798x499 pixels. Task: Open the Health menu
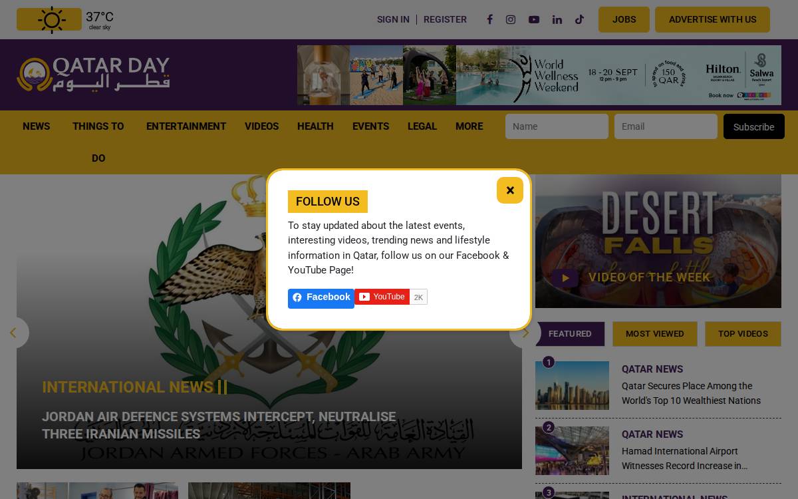(315, 126)
